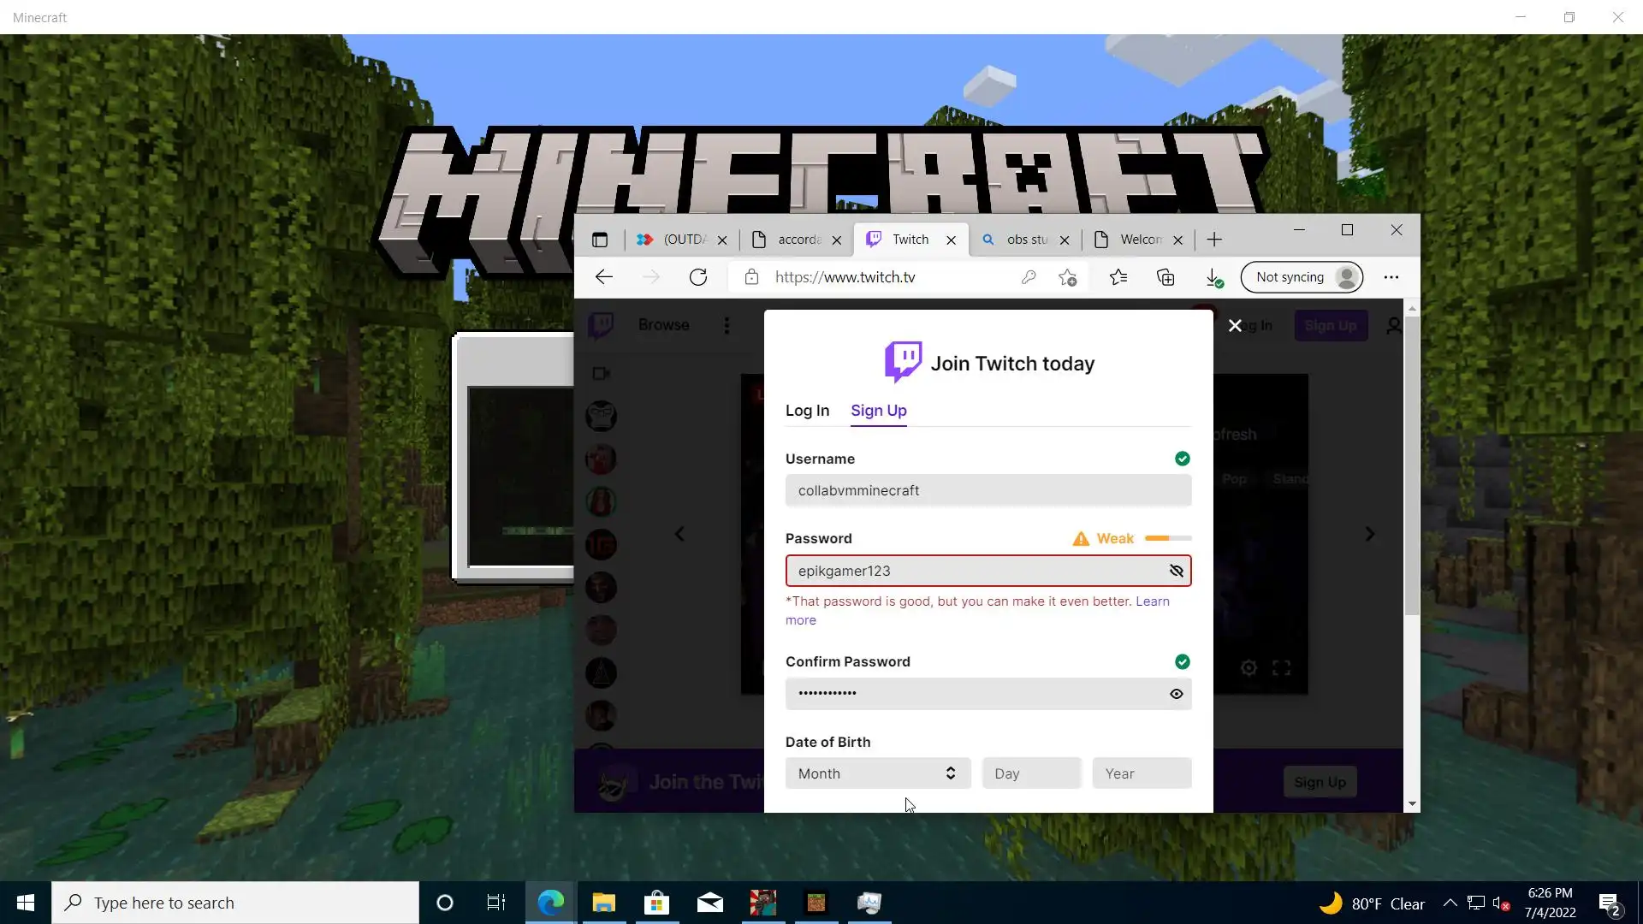Screen dimensions: 1643x924
Task: Open the downloads icon in Edge
Action: pos(1213,277)
